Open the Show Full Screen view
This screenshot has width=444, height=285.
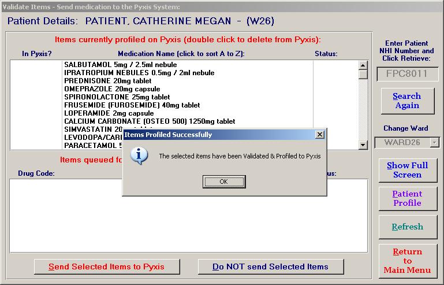408,170
